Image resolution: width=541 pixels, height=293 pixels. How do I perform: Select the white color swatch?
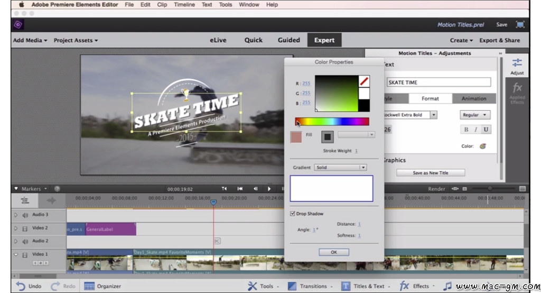pyautogui.click(x=364, y=94)
